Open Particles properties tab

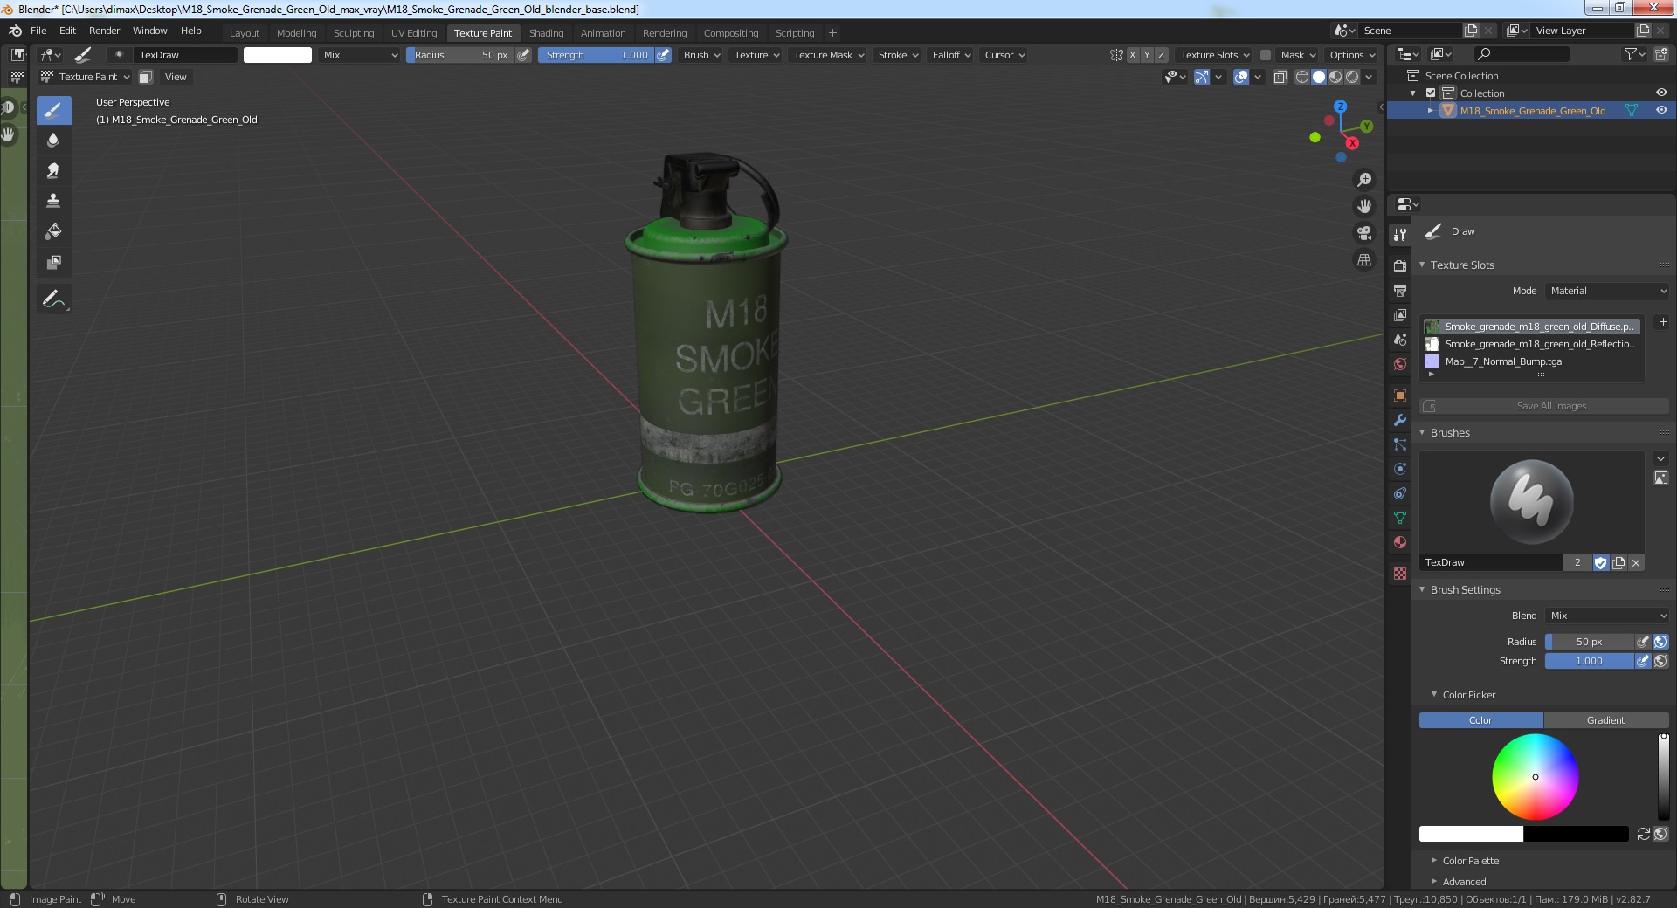[x=1400, y=444]
